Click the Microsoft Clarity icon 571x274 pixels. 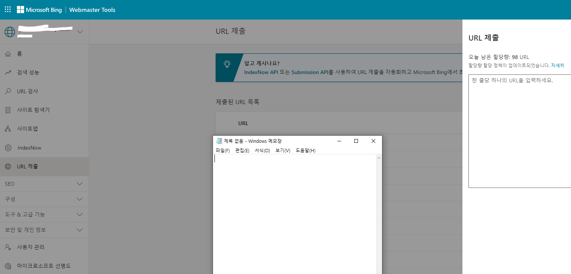point(8,266)
